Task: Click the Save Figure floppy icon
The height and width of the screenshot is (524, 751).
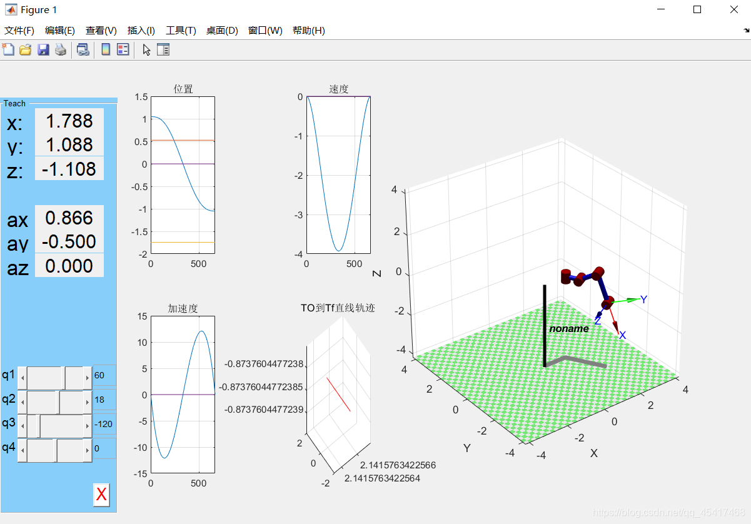Action: [x=43, y=50]
